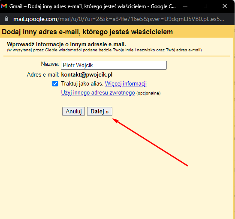
Task: Click the kontakt@pwojcik.pl address text
Action: pyautogui.click(x=87, y=74)
